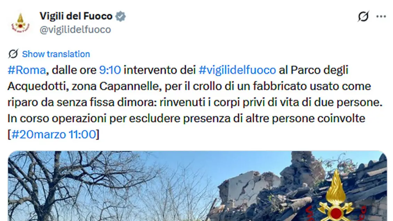Open the #20marzo hashtag
The height and width of the screenshot is (221, 393).
(x=39, y=134)
